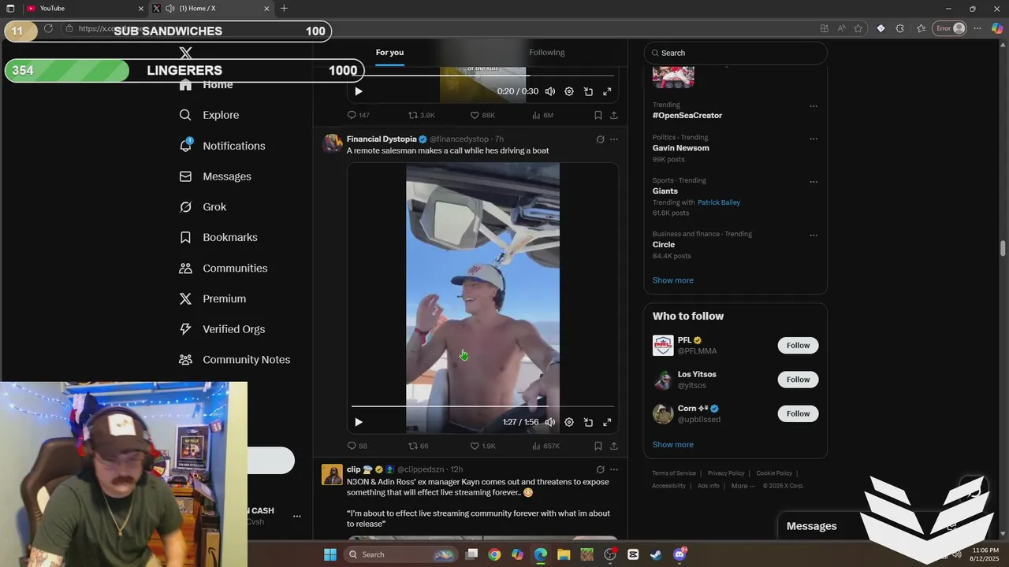Image resolution: width=1009 pixels, height=567 pixels.
Task: Follow the PFL account
Action: point(798,346)
